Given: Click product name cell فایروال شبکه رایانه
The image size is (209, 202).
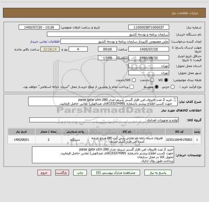Looking at the screenshot, I should [x=127, y=140].
